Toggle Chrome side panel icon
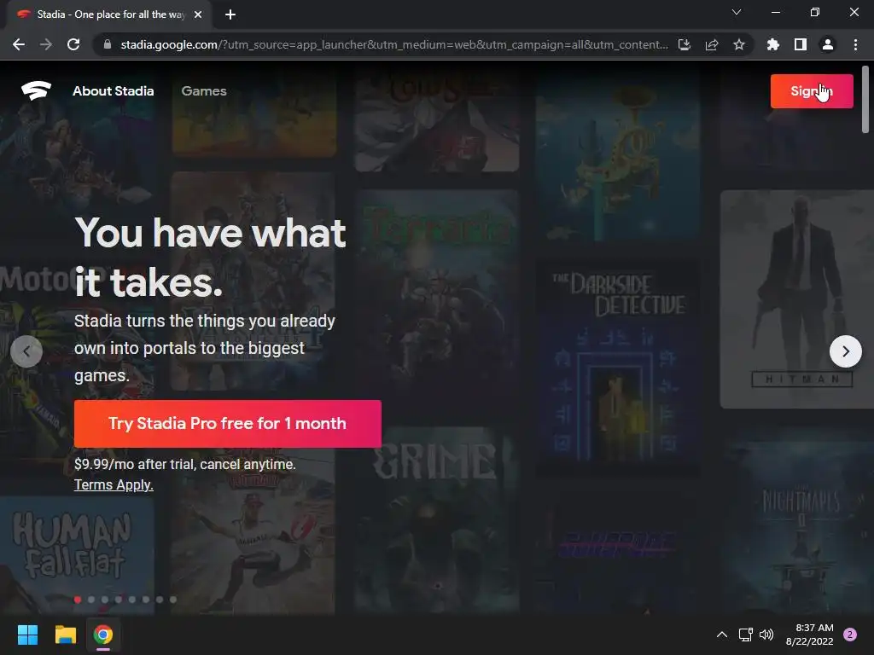 tap(801, 44)
